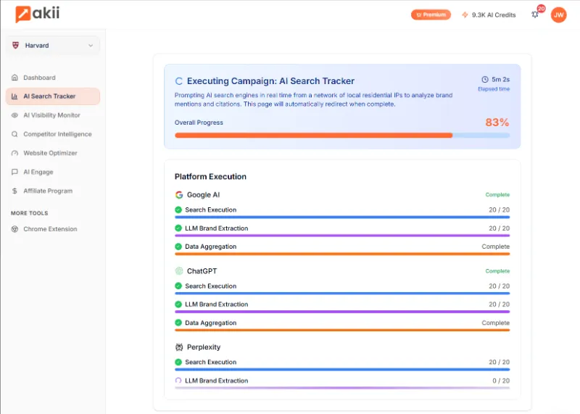
Task: Click the Google AI logo icon
Action: pyautogui.click(x=179, y=194)
